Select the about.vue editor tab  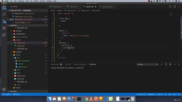click(90, 7)
